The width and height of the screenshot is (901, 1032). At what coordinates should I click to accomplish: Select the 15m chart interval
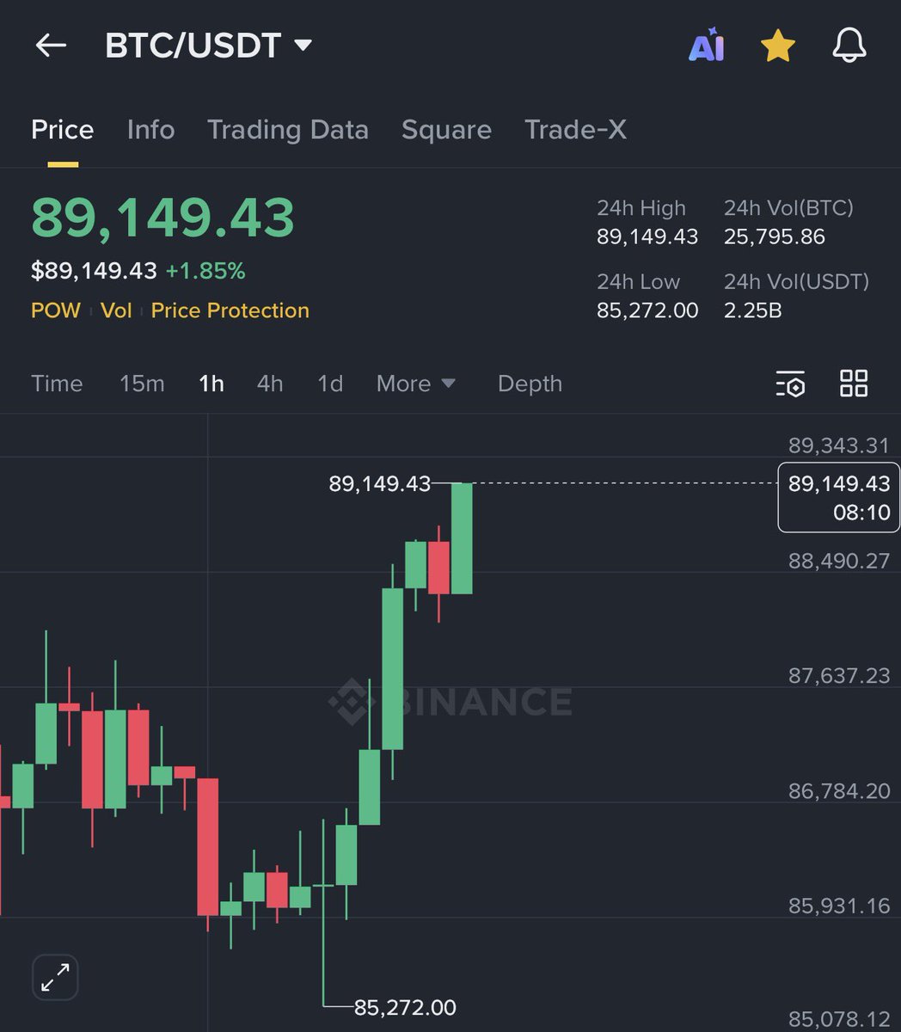coord(142,384)
